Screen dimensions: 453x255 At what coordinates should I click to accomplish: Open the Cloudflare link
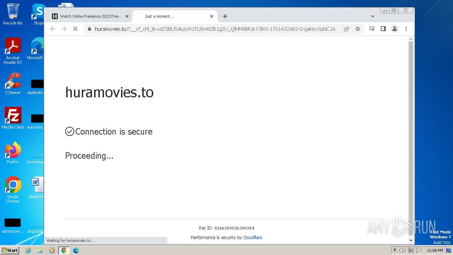252,238
